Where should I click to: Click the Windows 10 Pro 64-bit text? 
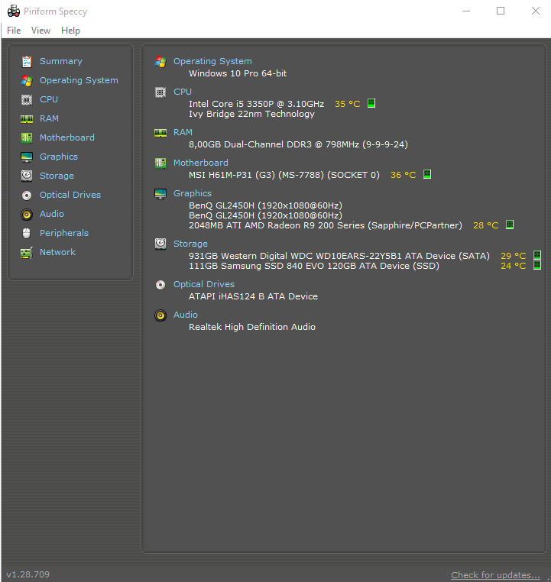point(238,73)
